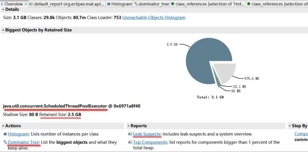Click the 2.5 GB pie label
This screenshot has width=308, height=152.
pos(172,45)
